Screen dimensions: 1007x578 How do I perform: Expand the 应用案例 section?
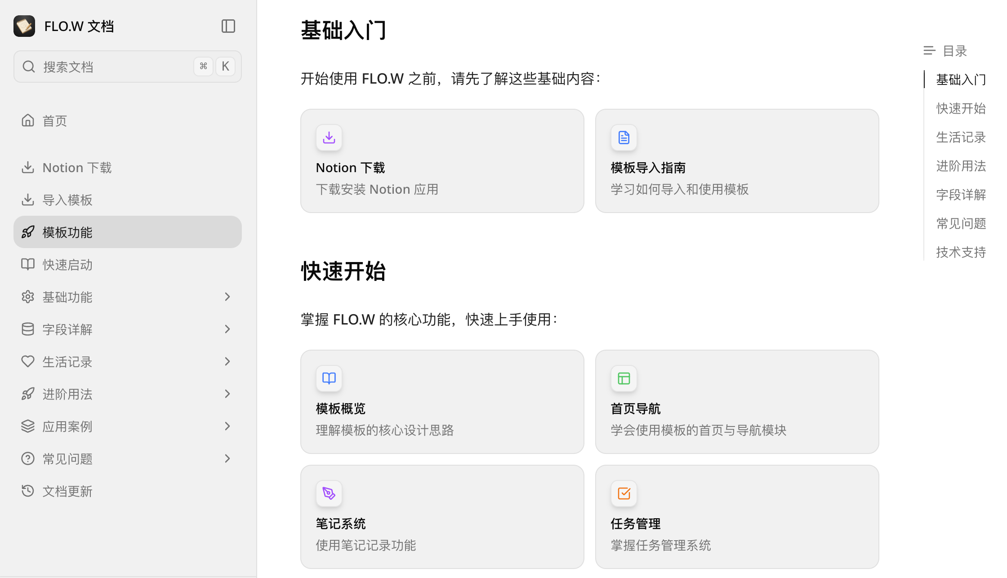[x=227, y=426]
